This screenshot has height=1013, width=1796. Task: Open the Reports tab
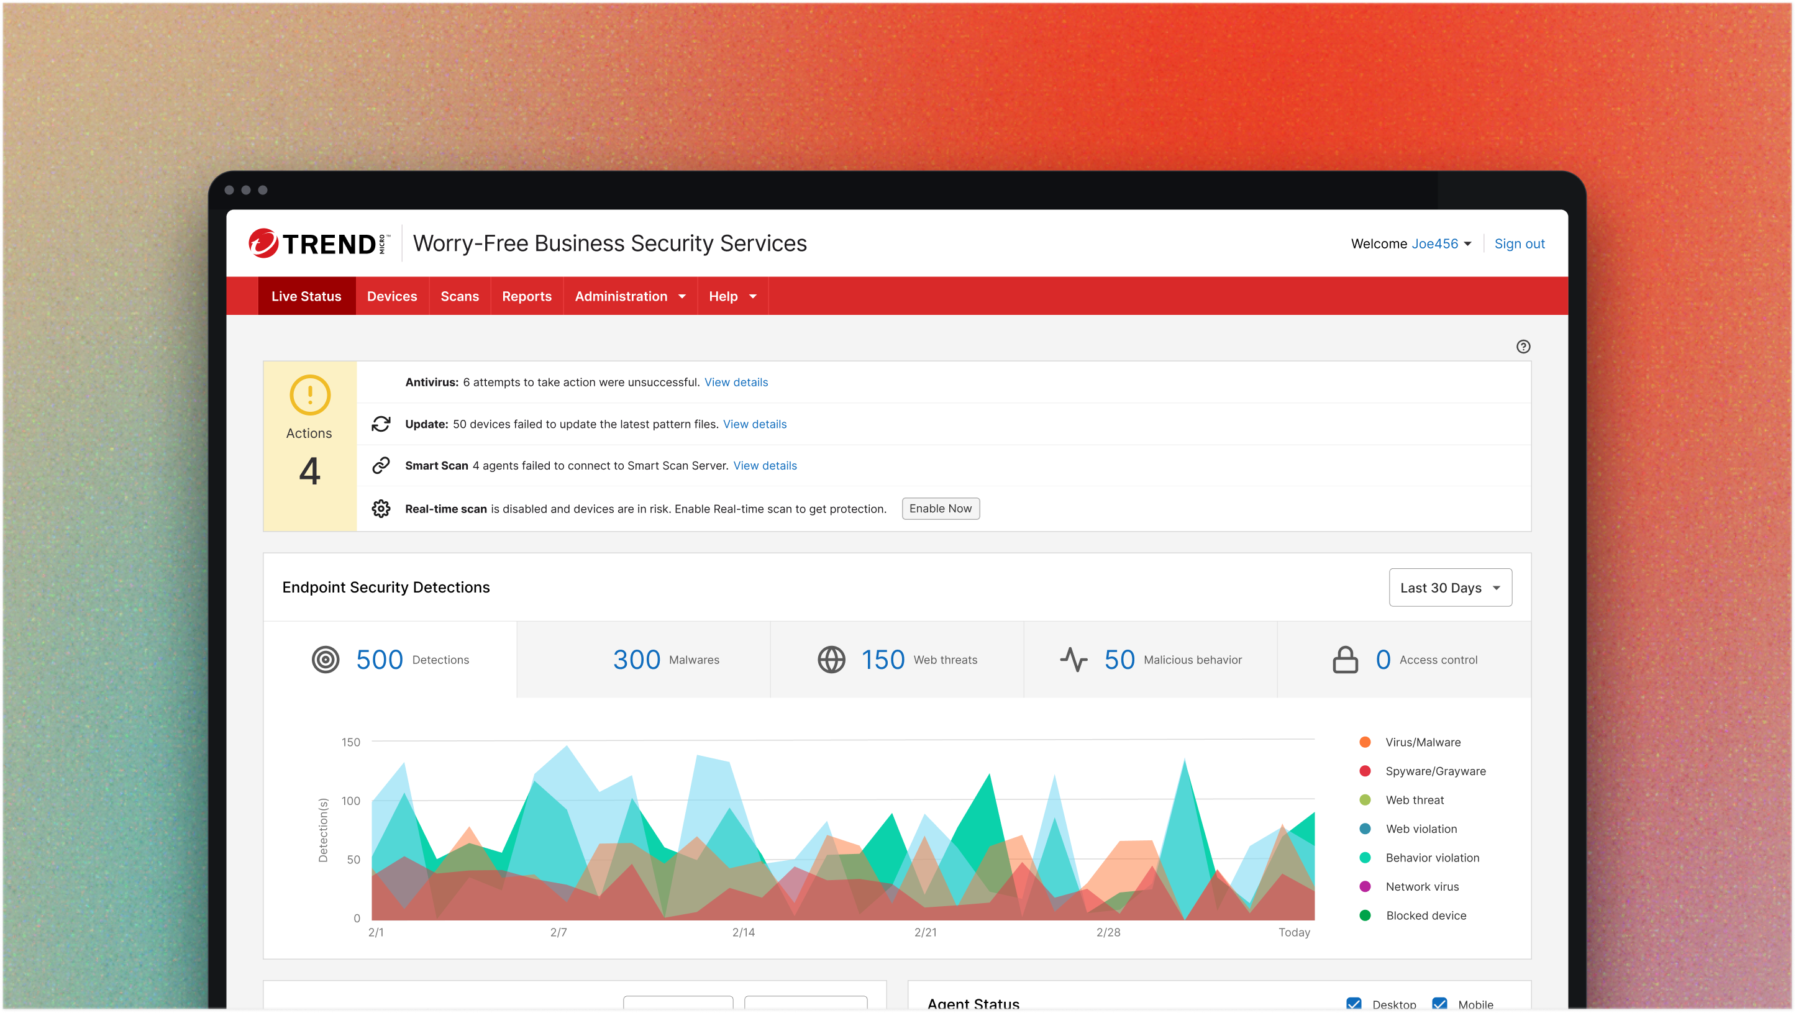coord(526,296)
